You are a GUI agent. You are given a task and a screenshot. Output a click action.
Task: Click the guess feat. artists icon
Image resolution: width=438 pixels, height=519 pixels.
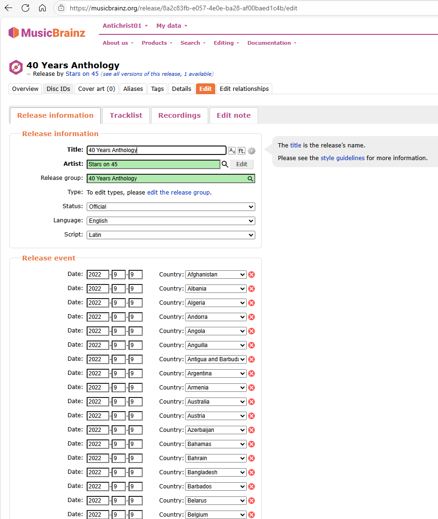pos(242,151)
